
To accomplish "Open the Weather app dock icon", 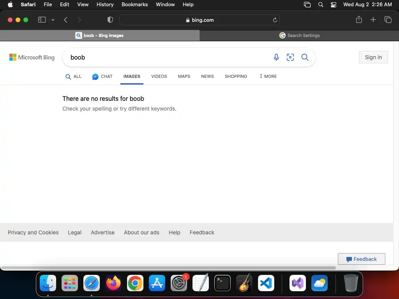I will (x=320, y=283).
